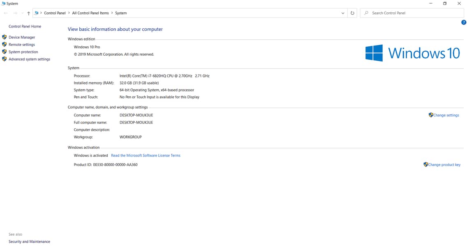467x246 pixels.
Task: Open the Change settings link
Action: click(446, 115)
